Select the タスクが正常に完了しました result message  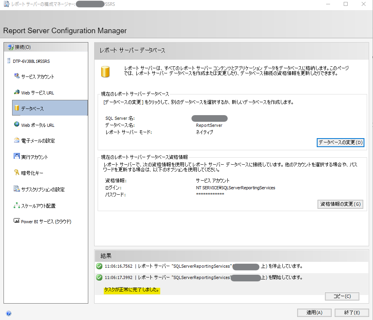tap(132, 290)
